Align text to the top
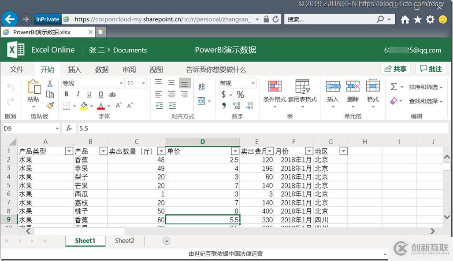Screen dimensions: 453x261 159,83
